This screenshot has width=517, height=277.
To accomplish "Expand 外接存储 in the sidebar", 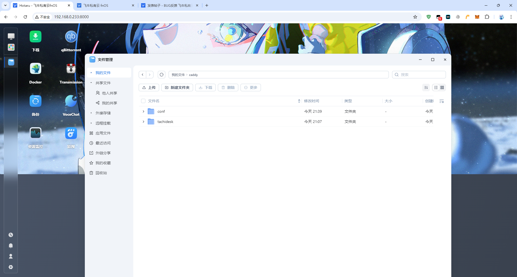I will [91, 113].
